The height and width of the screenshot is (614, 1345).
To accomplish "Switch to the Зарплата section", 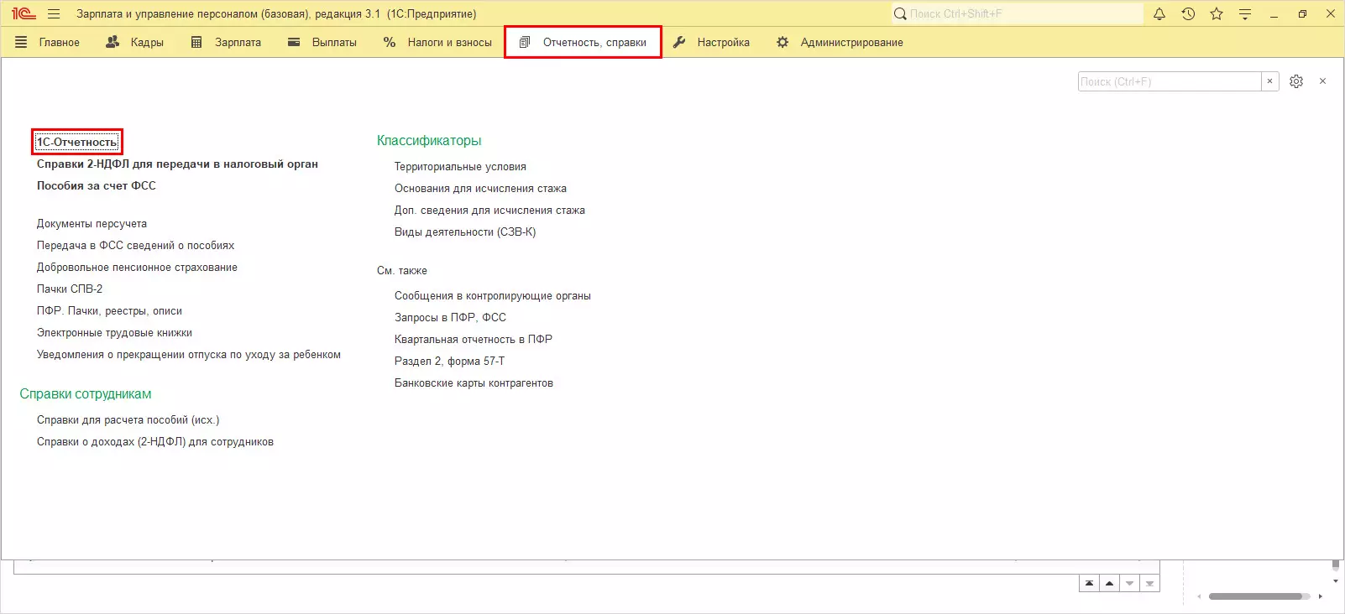I will (x=226, y=42).
